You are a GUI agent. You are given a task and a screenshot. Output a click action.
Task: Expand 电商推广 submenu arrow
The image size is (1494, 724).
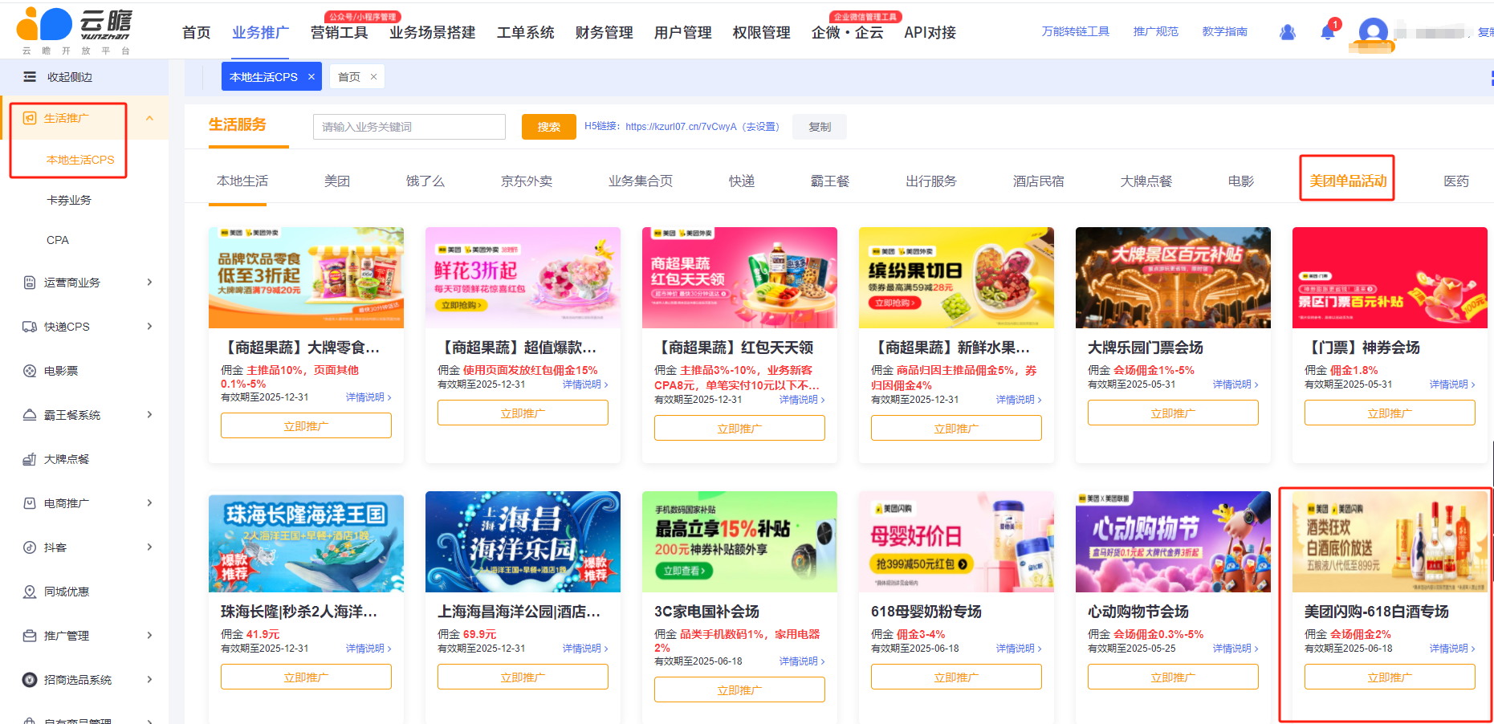click(149, 503)
